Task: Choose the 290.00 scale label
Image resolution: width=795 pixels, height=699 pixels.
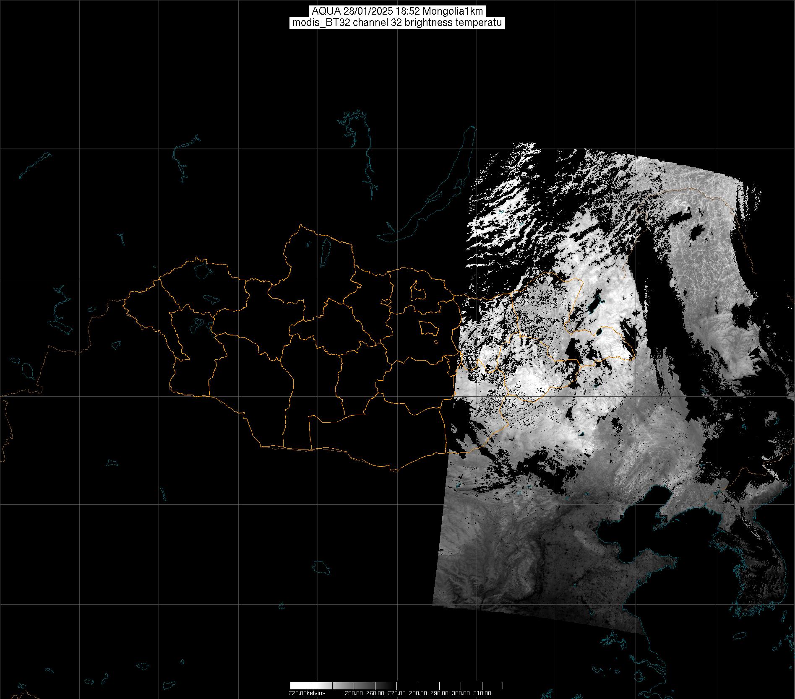Action: [439, 693]
